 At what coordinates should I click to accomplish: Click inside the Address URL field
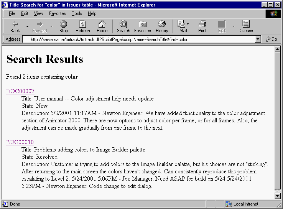[138, 39]
